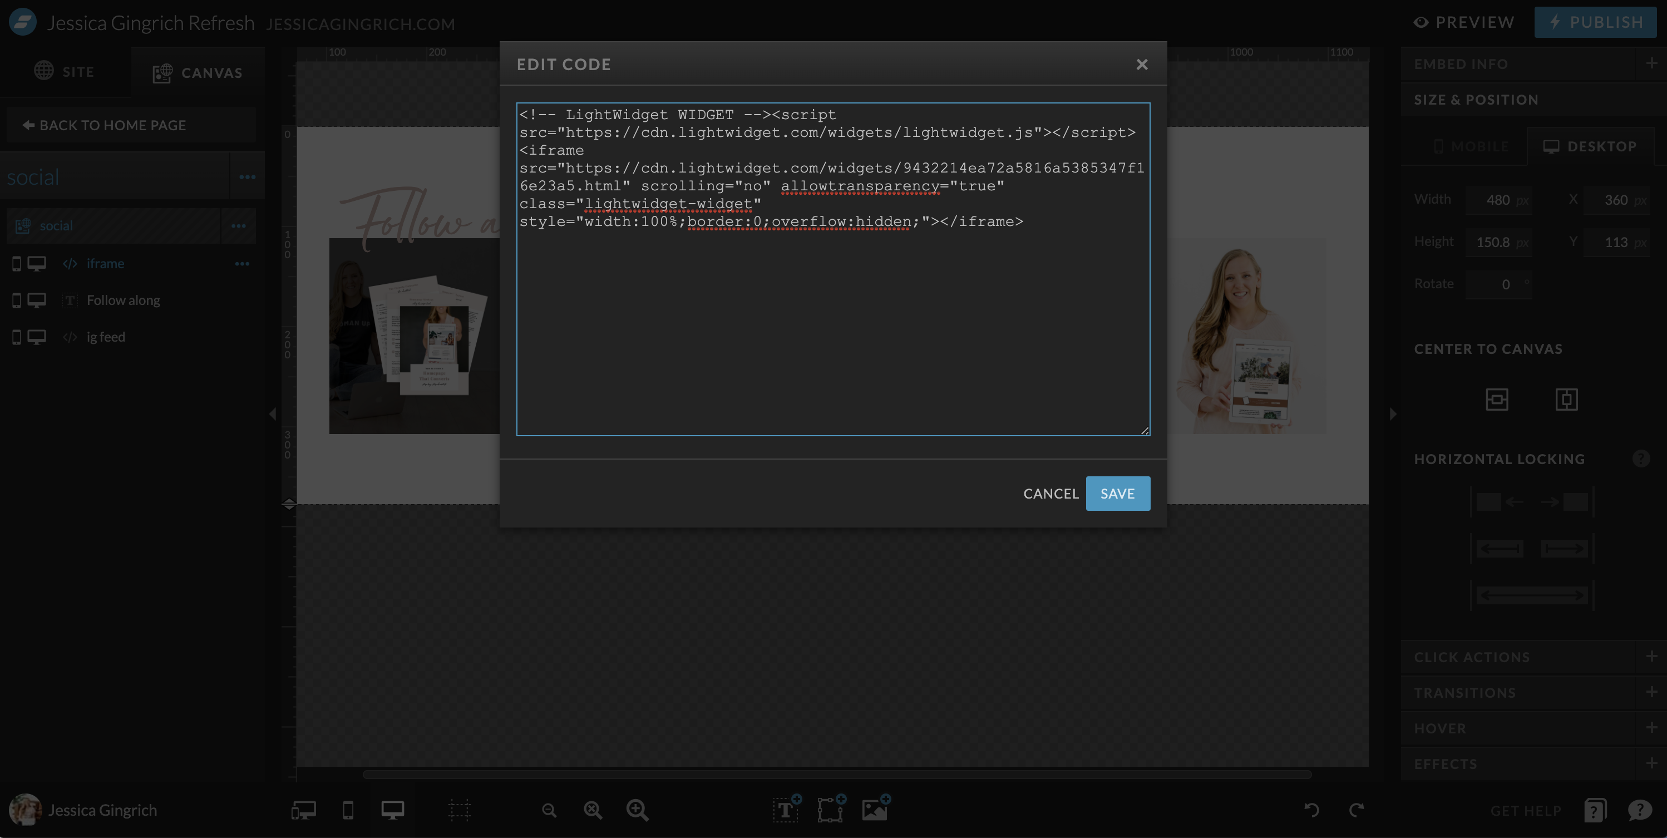Click the Y position field

coord(1616,242)
